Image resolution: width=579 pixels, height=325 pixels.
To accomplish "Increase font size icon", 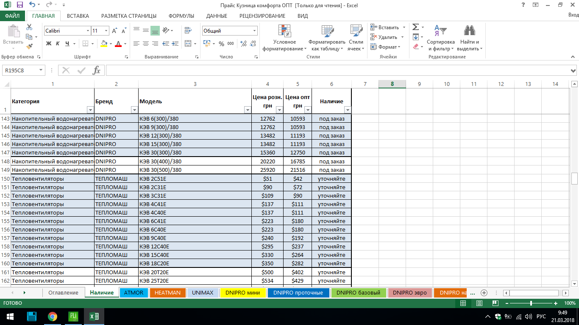I will point(115,31).
